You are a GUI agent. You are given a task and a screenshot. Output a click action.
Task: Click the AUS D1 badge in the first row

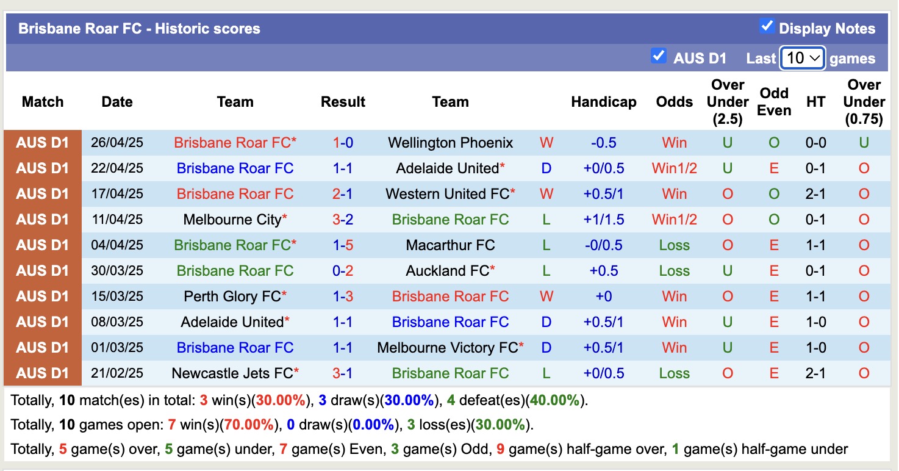click(x=43, y=142)
